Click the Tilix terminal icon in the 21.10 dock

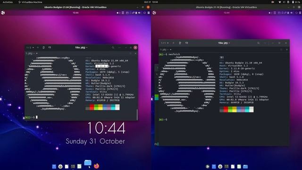point(226,166)
